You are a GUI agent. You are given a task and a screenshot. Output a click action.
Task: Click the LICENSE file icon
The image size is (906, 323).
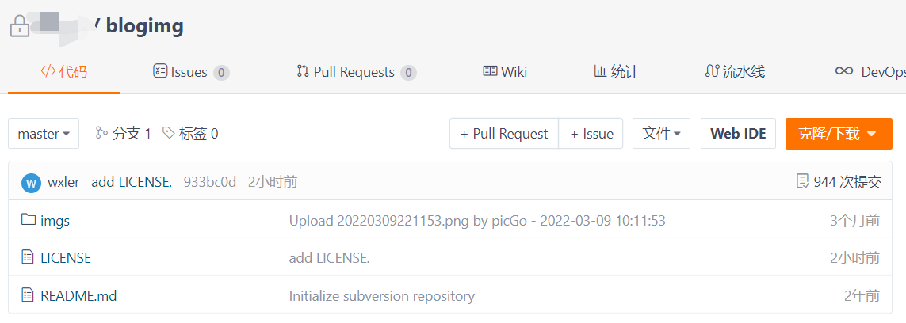29,257
